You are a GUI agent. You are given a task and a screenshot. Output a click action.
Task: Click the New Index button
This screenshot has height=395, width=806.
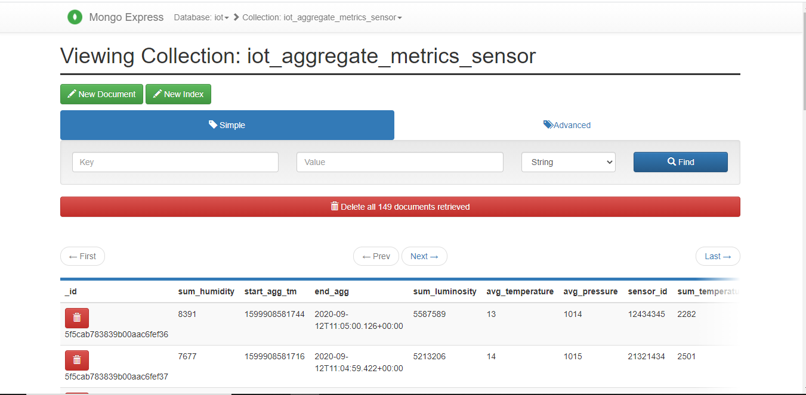coord(178,94)
